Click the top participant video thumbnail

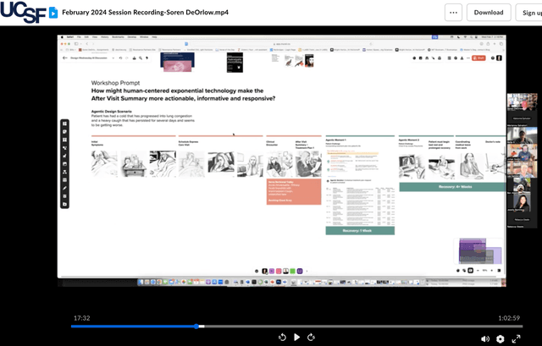click(522, 102)
